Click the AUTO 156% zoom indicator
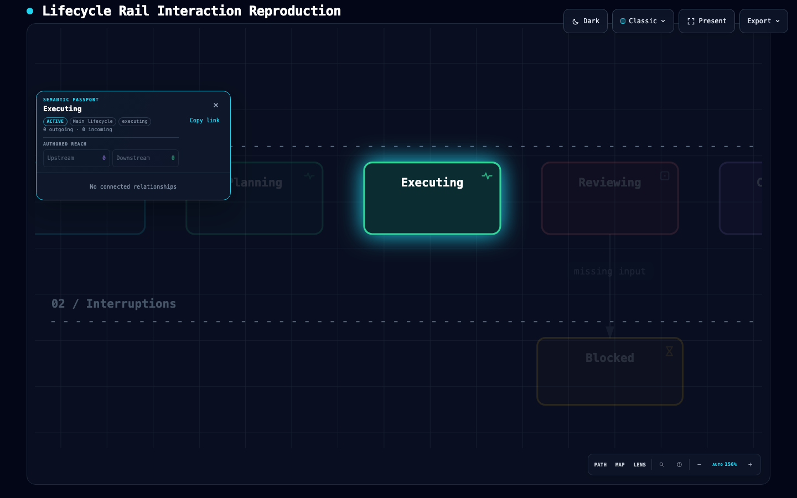797x498 pixels. point(724,465)
